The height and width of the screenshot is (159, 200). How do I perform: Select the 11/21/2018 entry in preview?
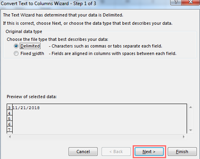click(x=26, y=108)
